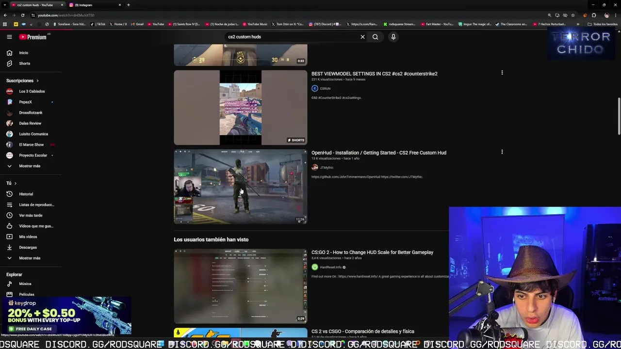621x349 pixels.
Task: Close the Instagram tab
Action: (x=120, y=5)
